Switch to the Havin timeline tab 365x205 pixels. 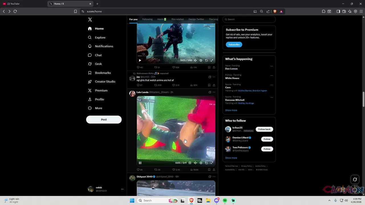pyautogui.click(x=162, y=19)
